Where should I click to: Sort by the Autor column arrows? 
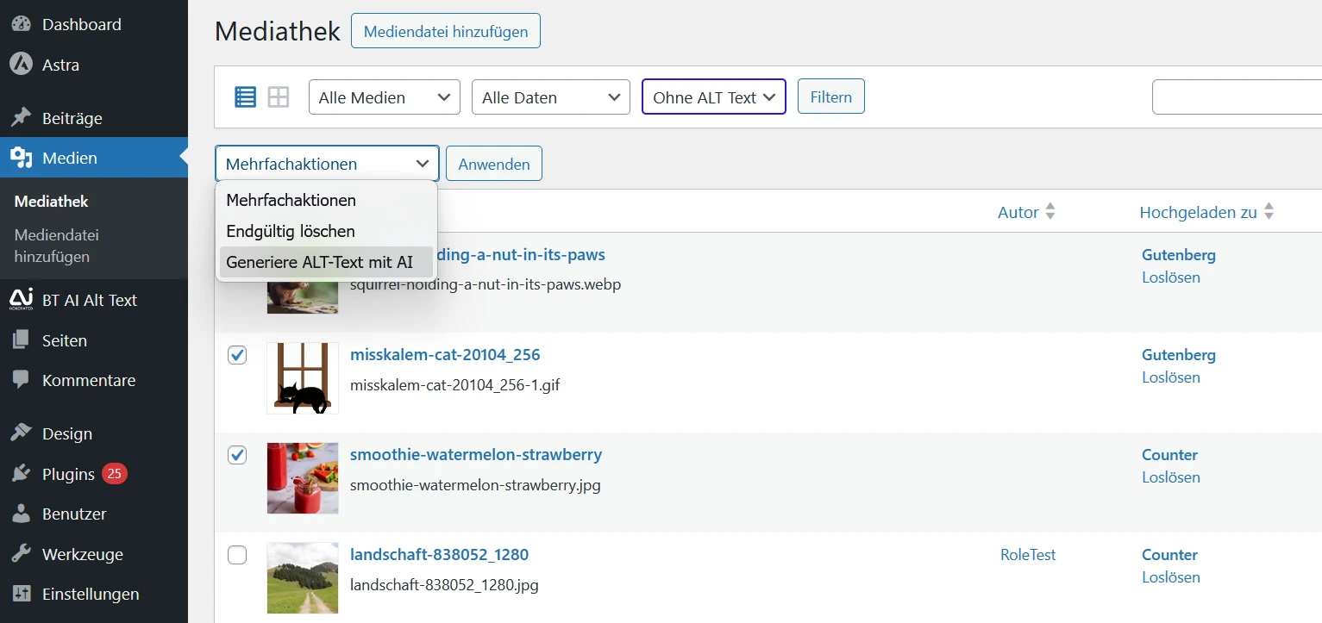point(1049,212)
